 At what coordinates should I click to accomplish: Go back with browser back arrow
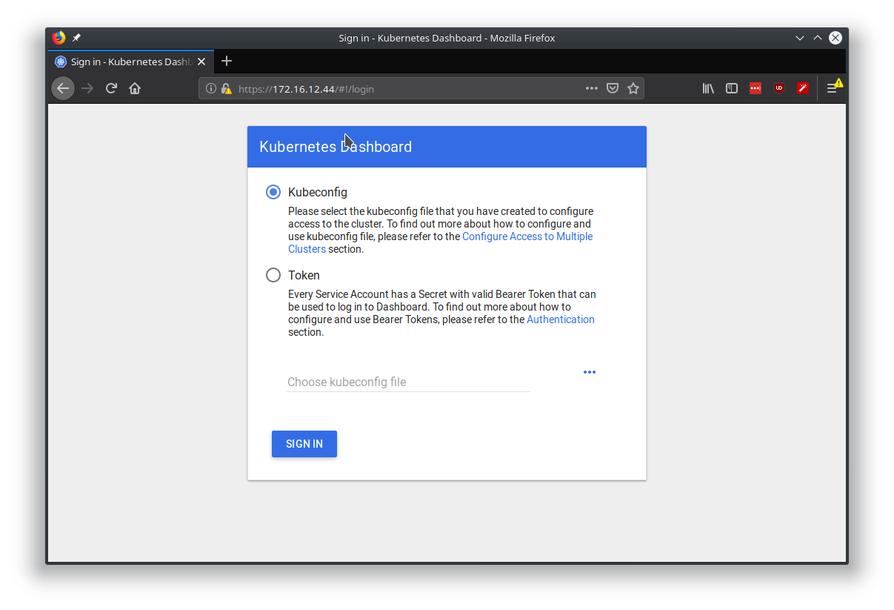tap(63, 88)
